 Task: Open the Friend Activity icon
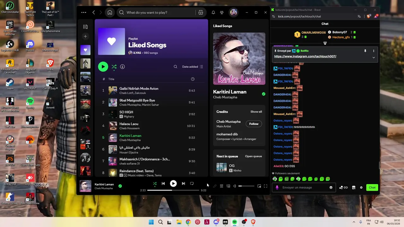point(222,12)
